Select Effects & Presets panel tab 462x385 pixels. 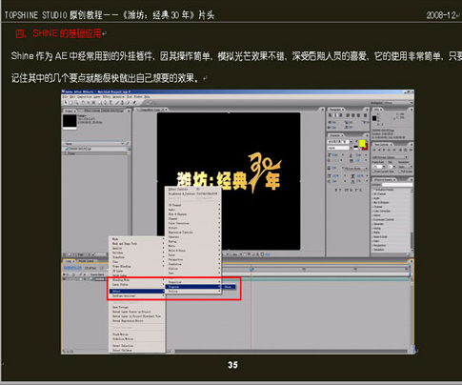click(384, 180)
